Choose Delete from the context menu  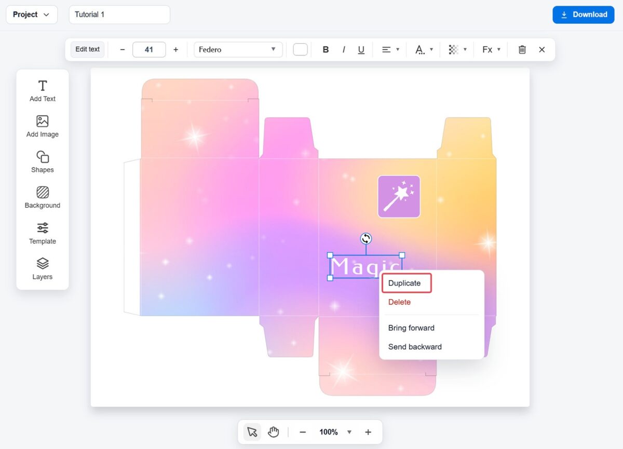point(400,302)
